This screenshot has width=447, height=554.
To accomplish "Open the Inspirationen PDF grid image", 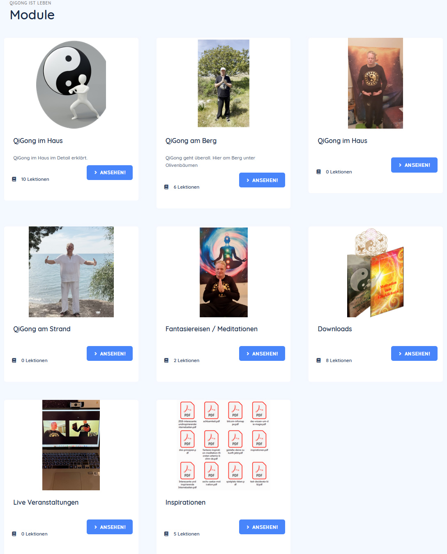I will pyautogui.click(x=223, y=445).
